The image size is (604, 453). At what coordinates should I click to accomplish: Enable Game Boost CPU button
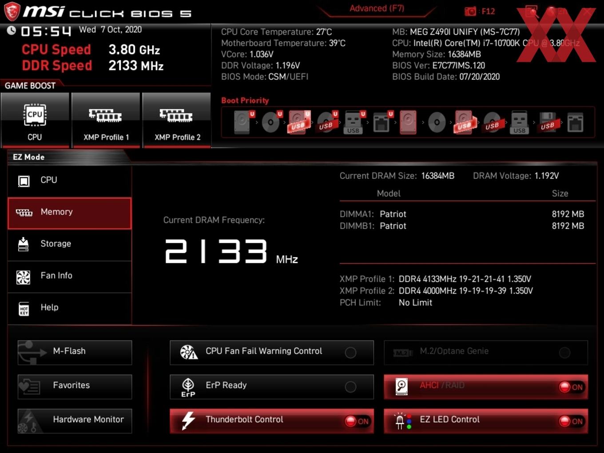click(x=35, y=120)
